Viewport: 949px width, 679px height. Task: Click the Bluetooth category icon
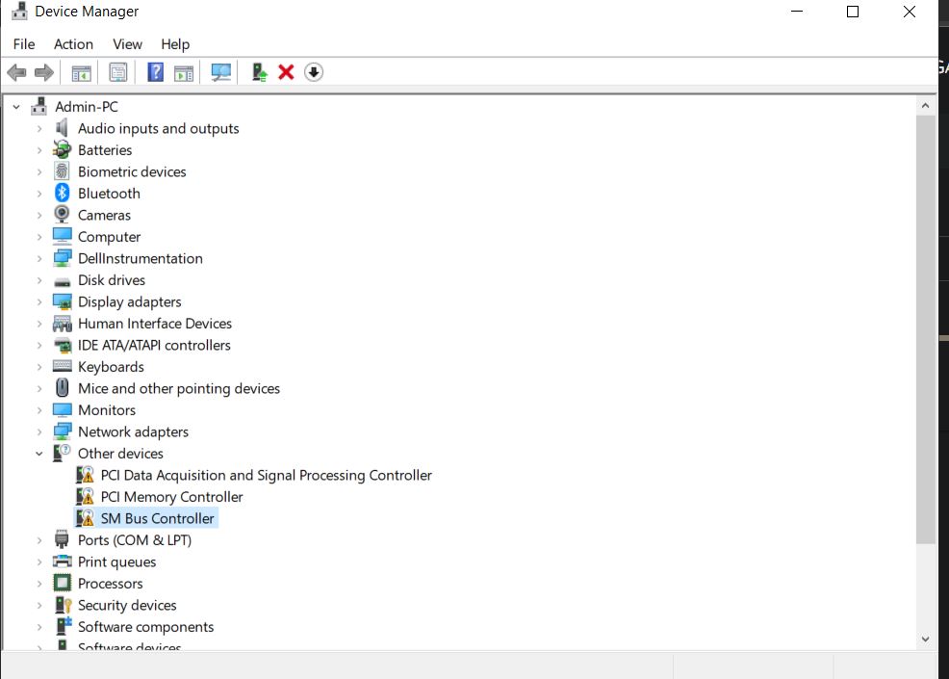[63, 194]
